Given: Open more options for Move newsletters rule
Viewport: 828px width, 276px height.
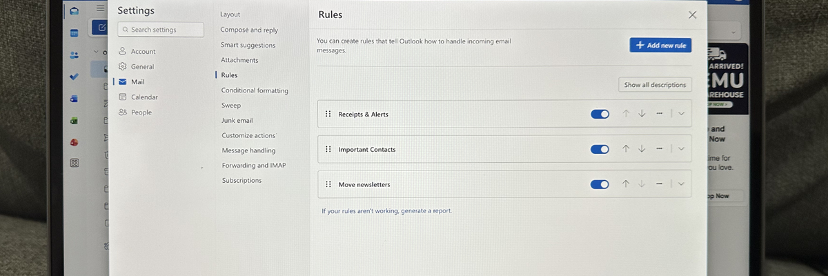Looking at the screenshot, I should pos(660,184).
